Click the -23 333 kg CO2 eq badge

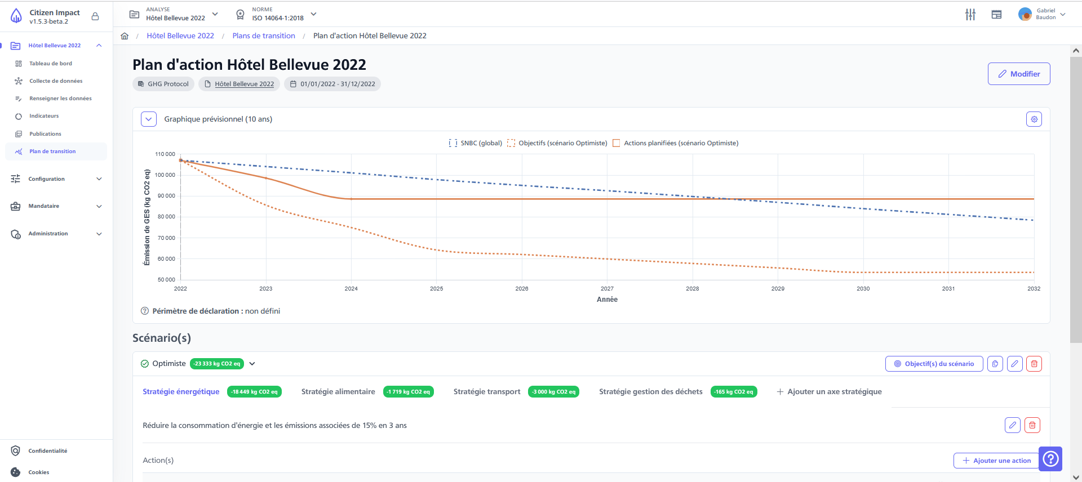[217, 364]
